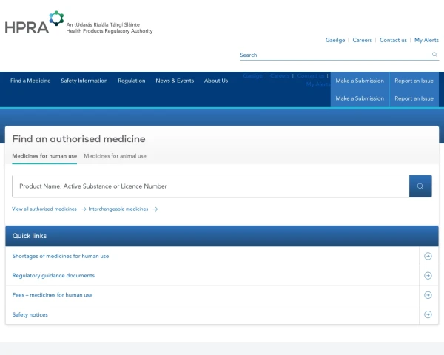Switch language via Gaeilge link

click(335, 40)
